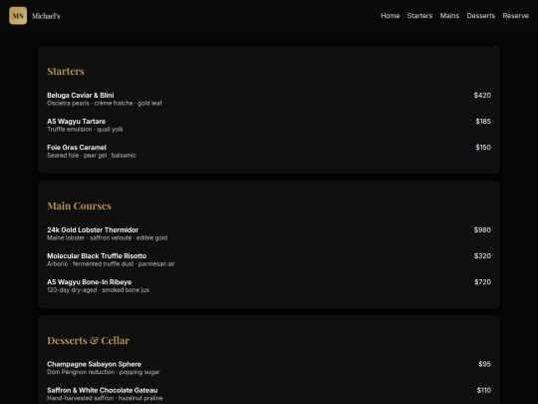The height and width of the screenshot is (404, 538).
Task: Click Seared foie pear gel description
Action: (x=92, y=156)
